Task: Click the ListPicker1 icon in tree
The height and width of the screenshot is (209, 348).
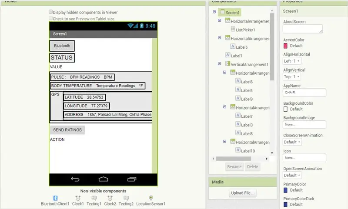Action: point(233,29)
